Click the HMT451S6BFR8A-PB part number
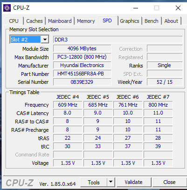The height and width of the screenshot is (190, 187). [x=82, y=74]
